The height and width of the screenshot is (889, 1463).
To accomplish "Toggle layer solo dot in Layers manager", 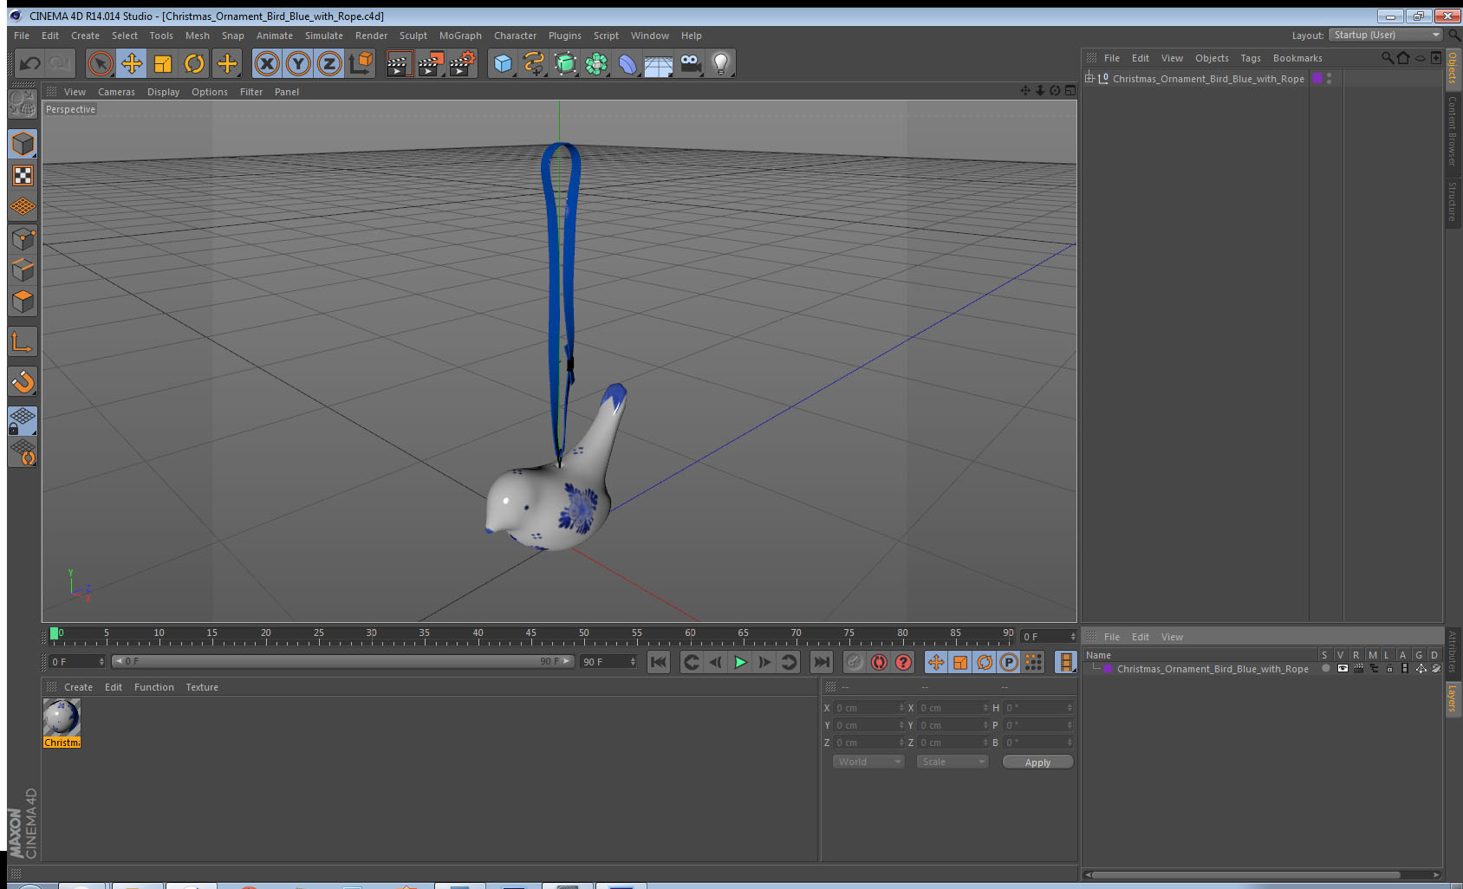I will (x=1326, y=669).
